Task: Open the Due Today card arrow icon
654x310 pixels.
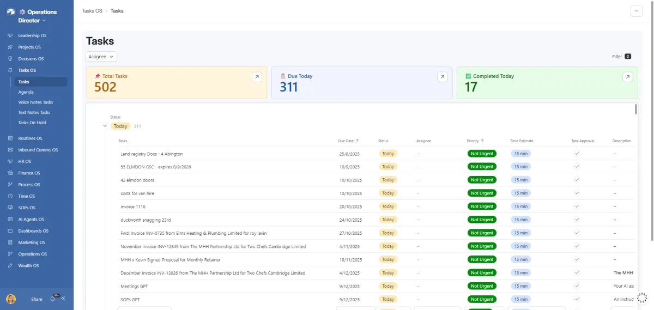Action: (442, 77)
